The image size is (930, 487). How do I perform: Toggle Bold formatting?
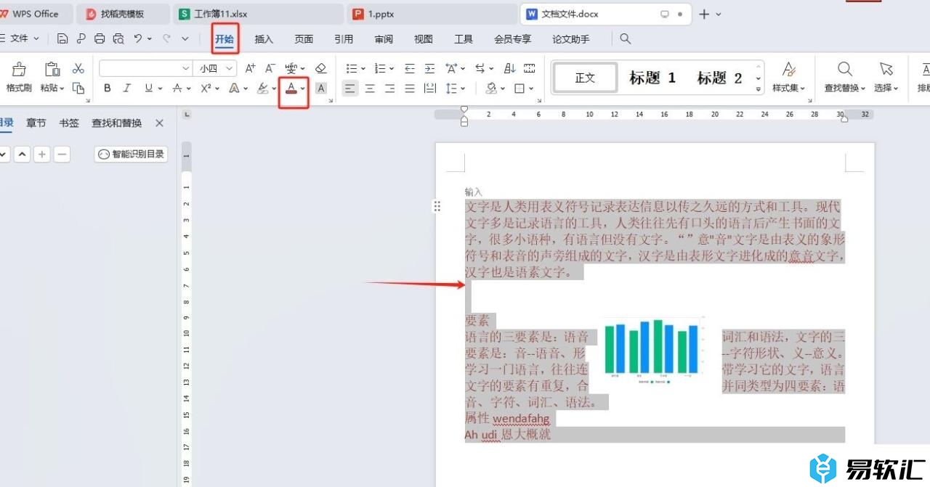point(108,88)
